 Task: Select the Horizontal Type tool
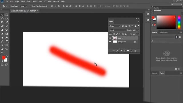coord(7,41)
